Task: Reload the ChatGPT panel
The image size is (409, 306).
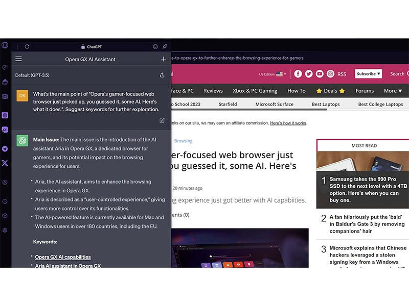Action: click(x=27, y=46)
